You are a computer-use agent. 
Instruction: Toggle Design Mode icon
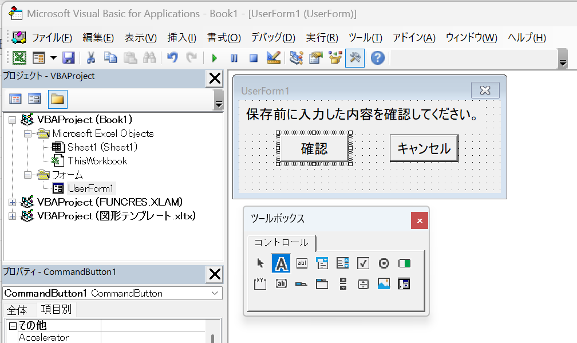point(274,58)
